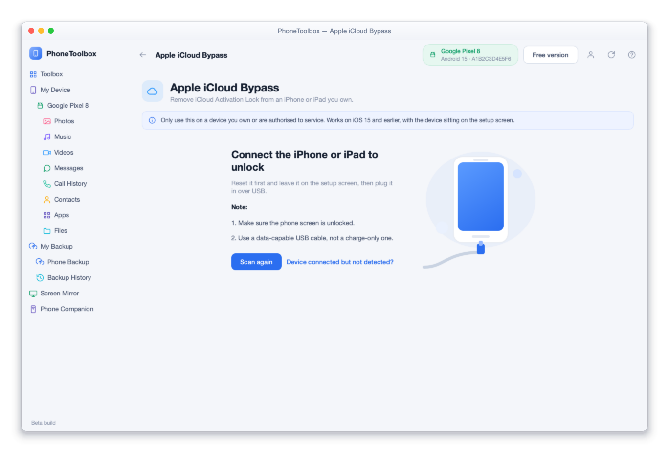Select My Device in sidebar
The image size is (669, 453).
pos(55,90)
